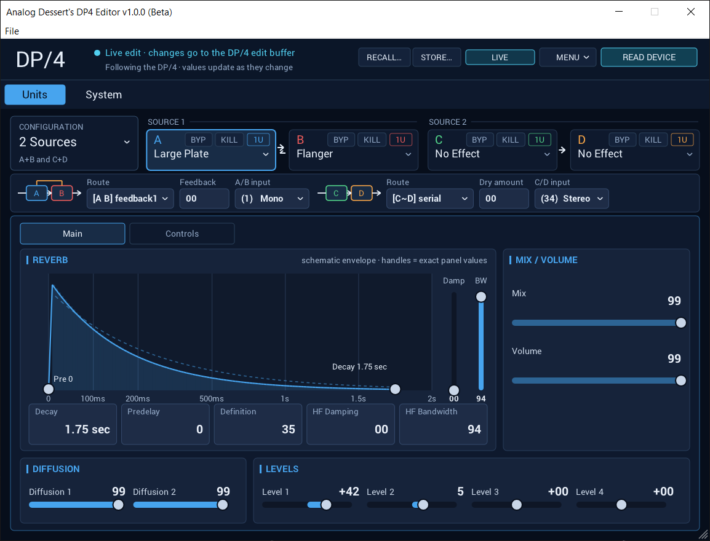Toggle BYP on unit C
Viewport: 710px width, 541px height.
479,140
